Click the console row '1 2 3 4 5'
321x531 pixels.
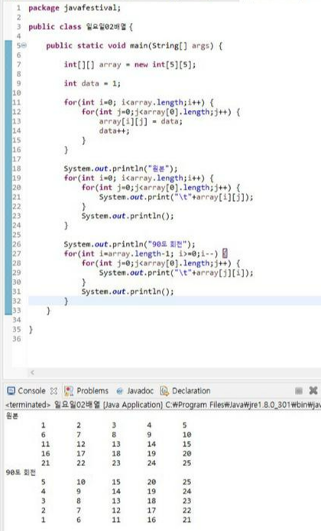(114, 425)
